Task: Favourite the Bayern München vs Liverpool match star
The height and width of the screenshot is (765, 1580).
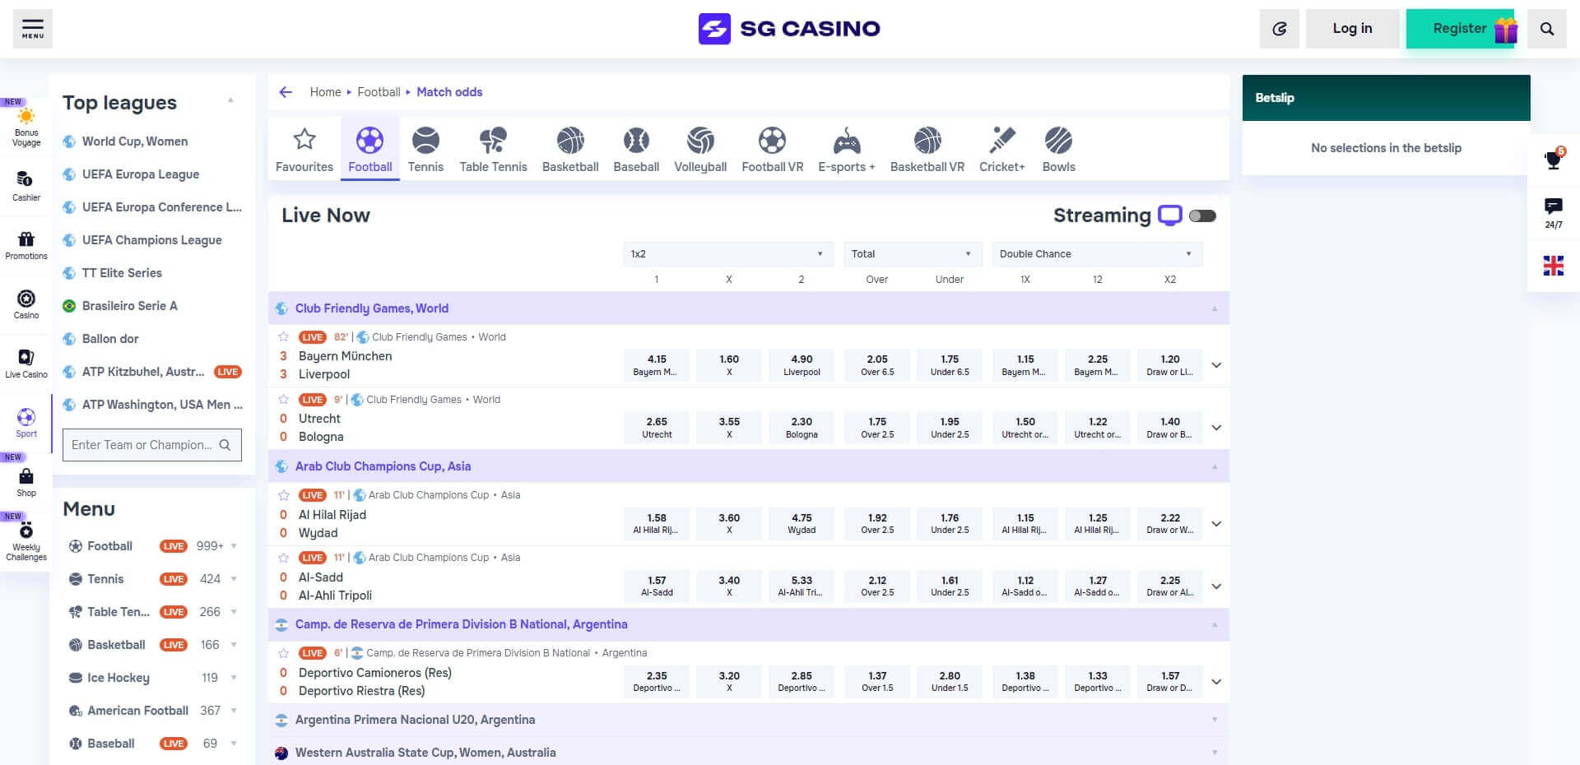Action: click(x=283, y=337)
